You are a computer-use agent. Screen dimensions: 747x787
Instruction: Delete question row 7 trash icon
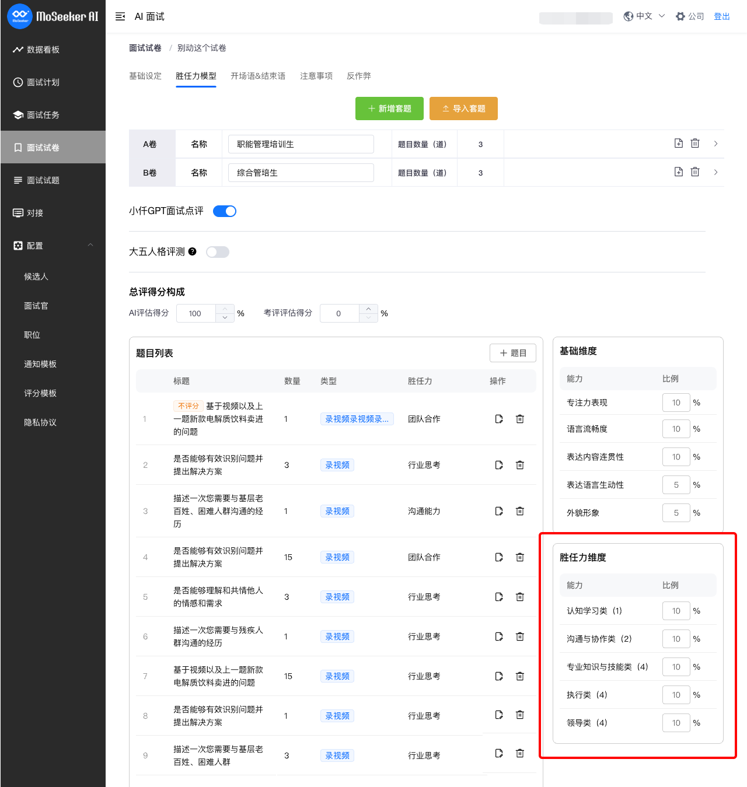[520, 676]
